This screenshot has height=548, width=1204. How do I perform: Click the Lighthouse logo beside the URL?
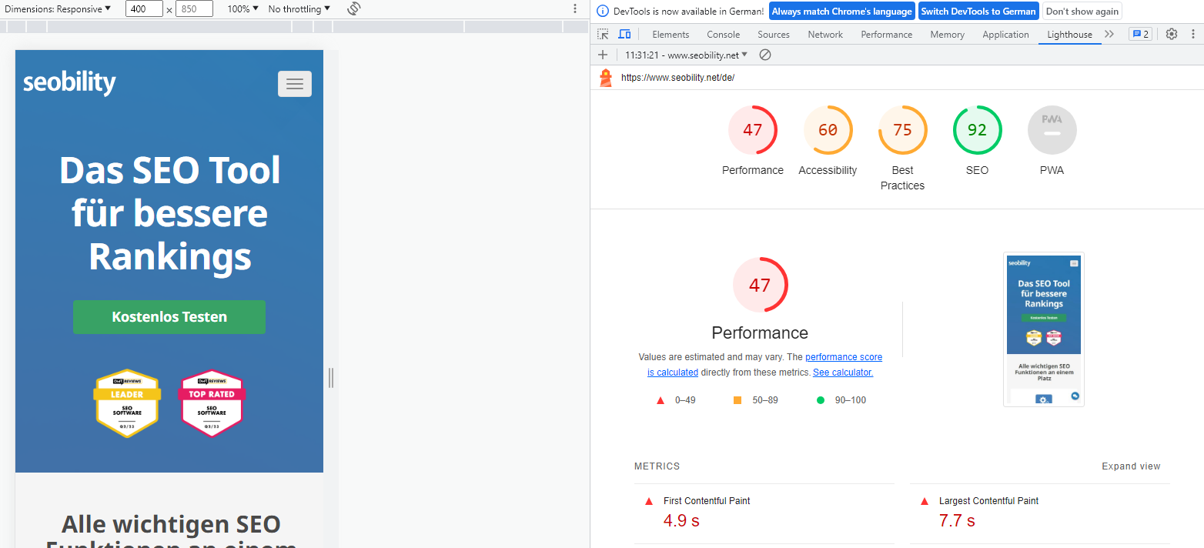tap(606, 77)
